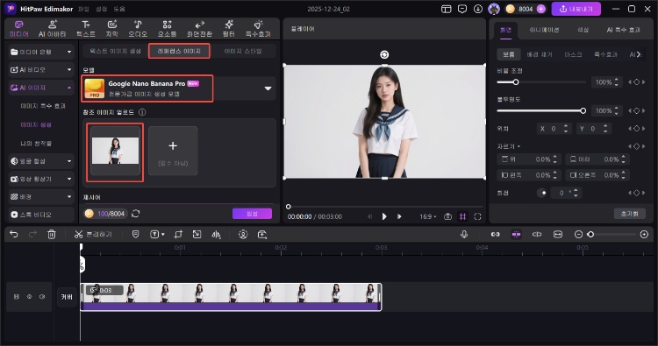Click the refresh credits icon
The image size is (658, 346).
click(135, 214)
